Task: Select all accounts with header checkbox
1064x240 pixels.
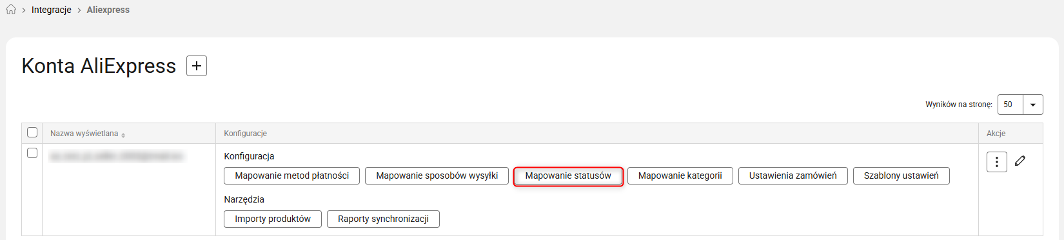Action: tap(32, 132)
